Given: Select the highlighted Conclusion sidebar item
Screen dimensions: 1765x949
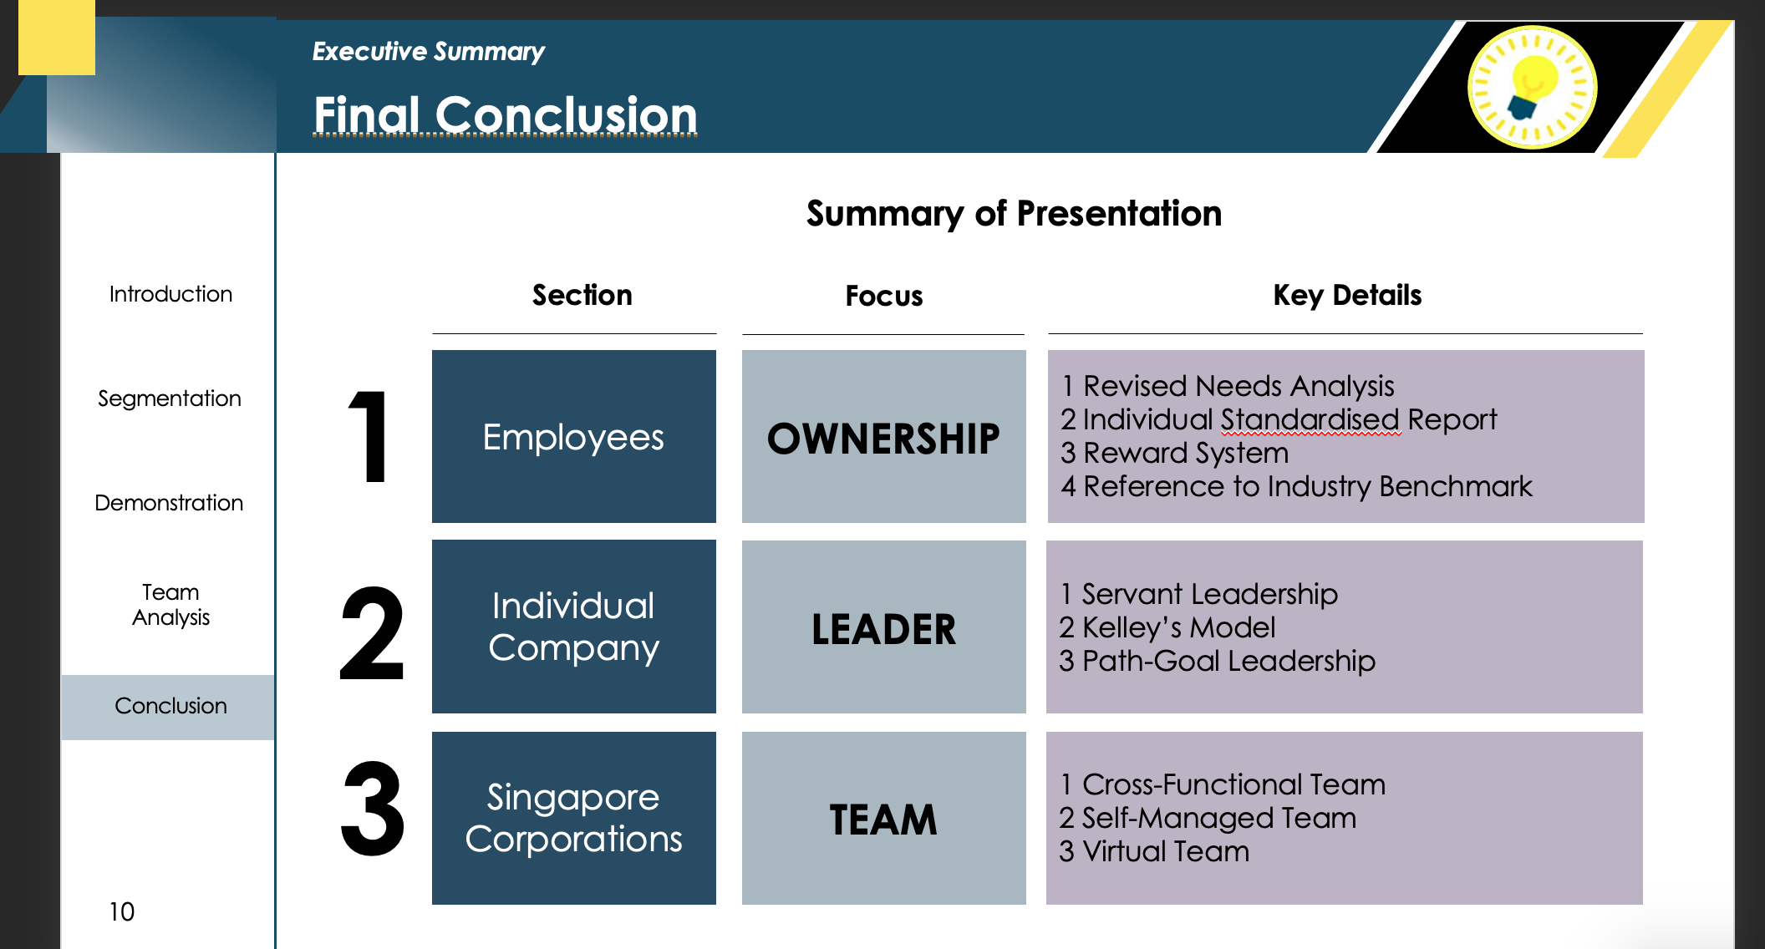Looking at the screenshot, I should [x=170, y=707].
